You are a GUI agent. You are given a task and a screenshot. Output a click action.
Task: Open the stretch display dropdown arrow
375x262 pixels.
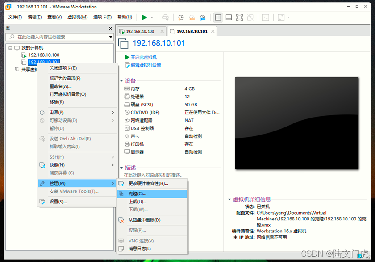[289, 17]
